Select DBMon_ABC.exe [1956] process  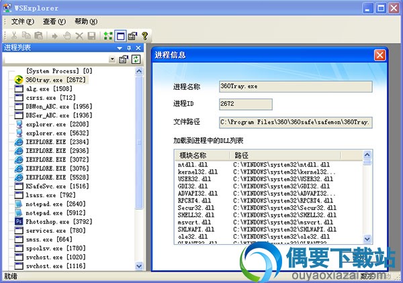pyautogui.click(x=59, y=107)
